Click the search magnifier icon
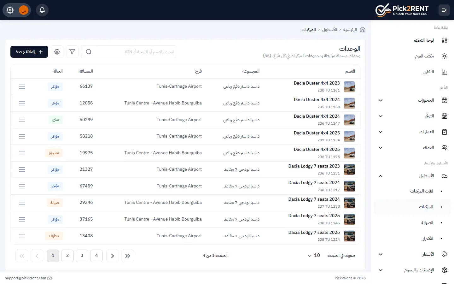This screenshot has height=284, width=454. pos(89,52)
